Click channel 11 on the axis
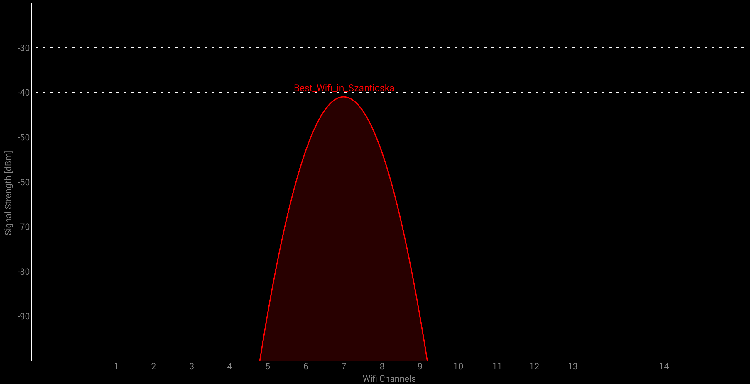This screenshot has height=384, width=750. [x=497, y=366]
